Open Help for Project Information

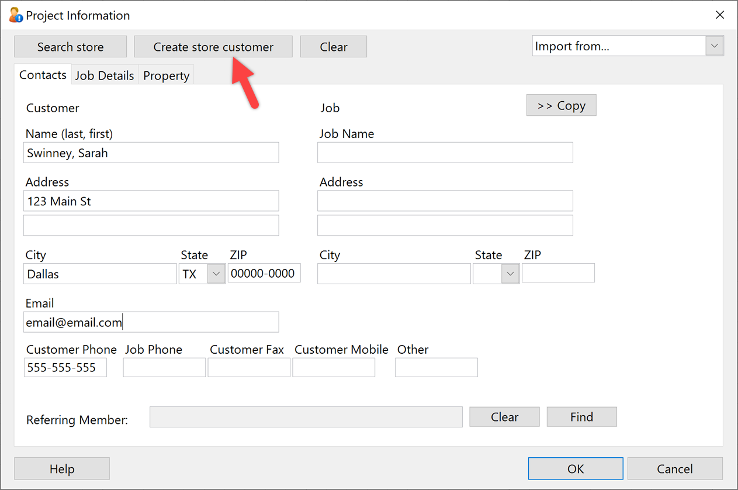[62, 468]
